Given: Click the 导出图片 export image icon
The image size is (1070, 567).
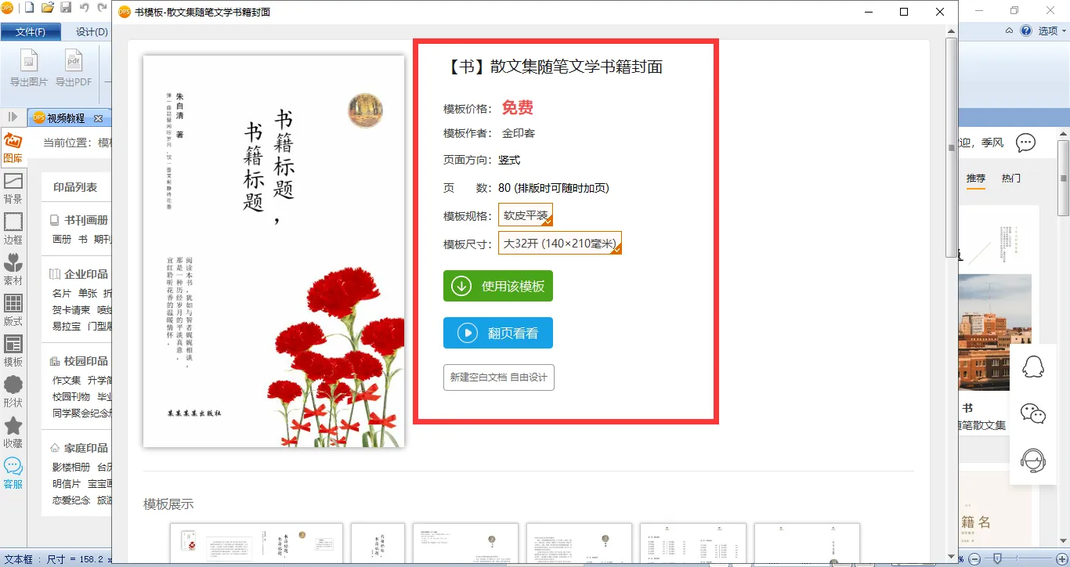Looking at the screenshot, I should pos(29,68).
